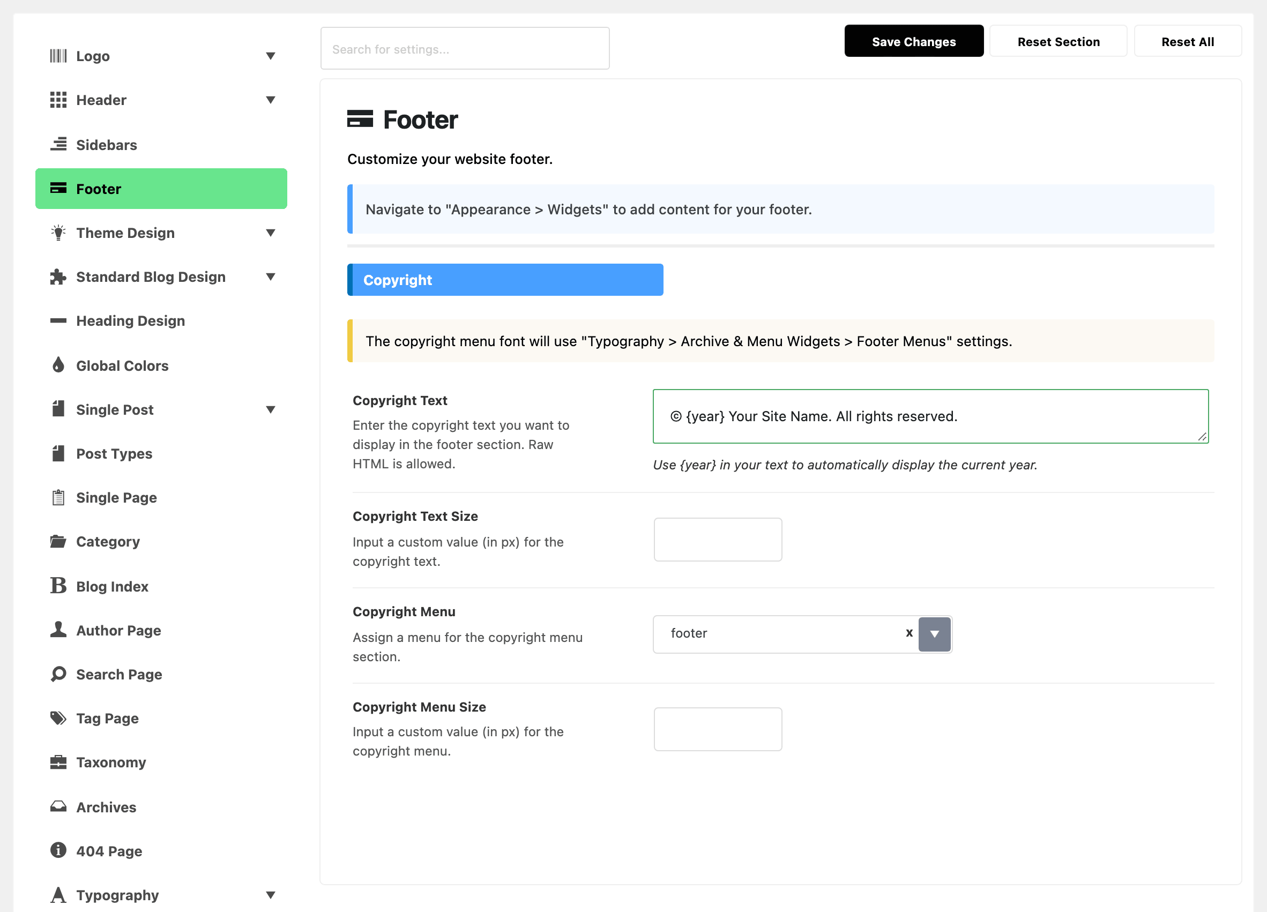
Task: Expand the Typography section arrow
Action: point(270,895)
